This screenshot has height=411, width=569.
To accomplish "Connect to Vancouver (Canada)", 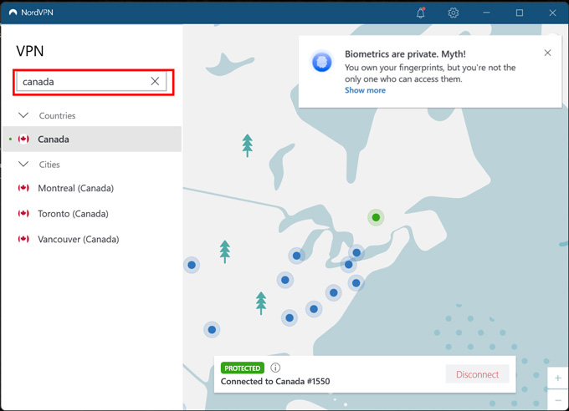I will click(92, 239).
